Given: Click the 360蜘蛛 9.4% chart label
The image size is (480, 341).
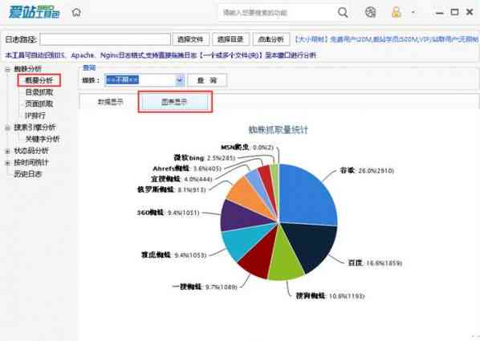Looking at the screenshot, I should (x=168, y=213).
